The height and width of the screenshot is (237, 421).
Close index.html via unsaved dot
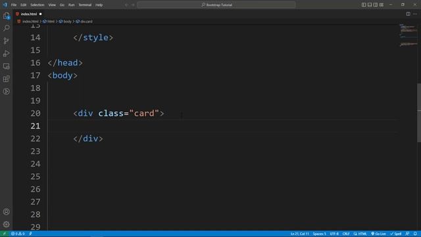click(x=41, y=14)
